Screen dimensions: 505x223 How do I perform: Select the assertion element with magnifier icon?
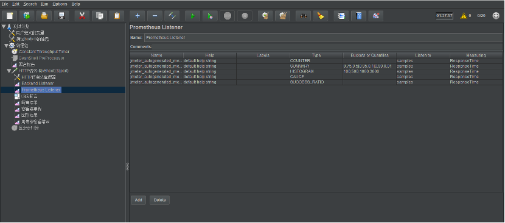(29, 96)
